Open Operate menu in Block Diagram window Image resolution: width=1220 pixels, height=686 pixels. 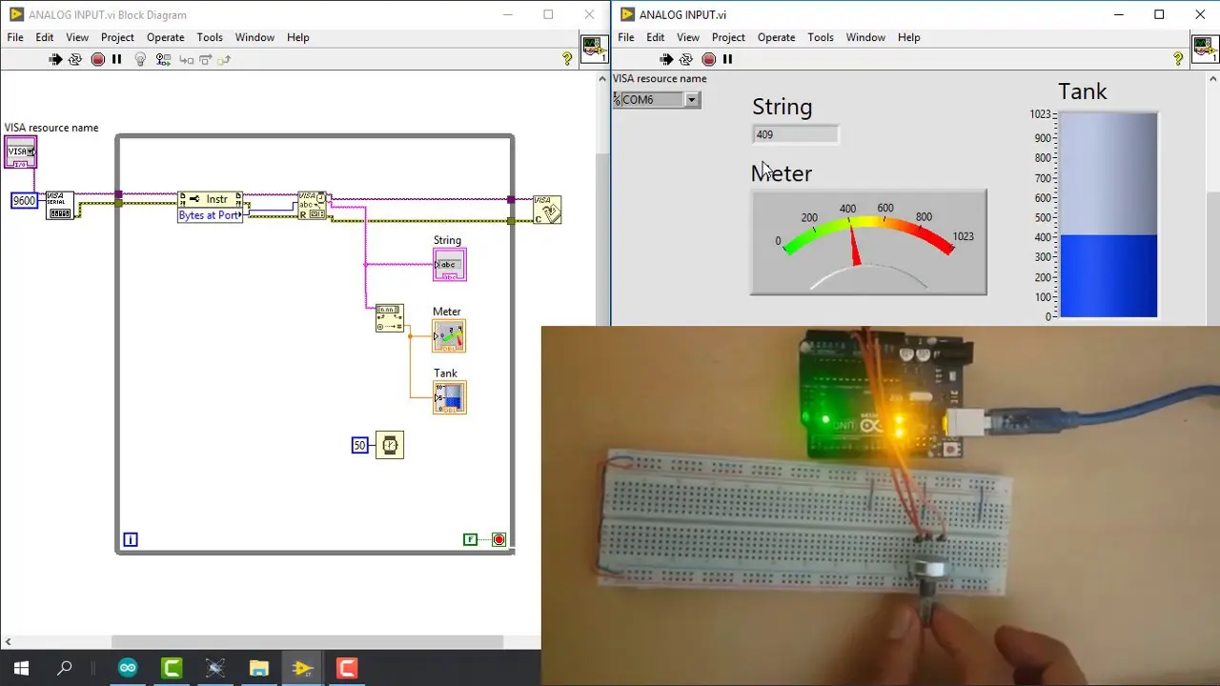point(165,37)
